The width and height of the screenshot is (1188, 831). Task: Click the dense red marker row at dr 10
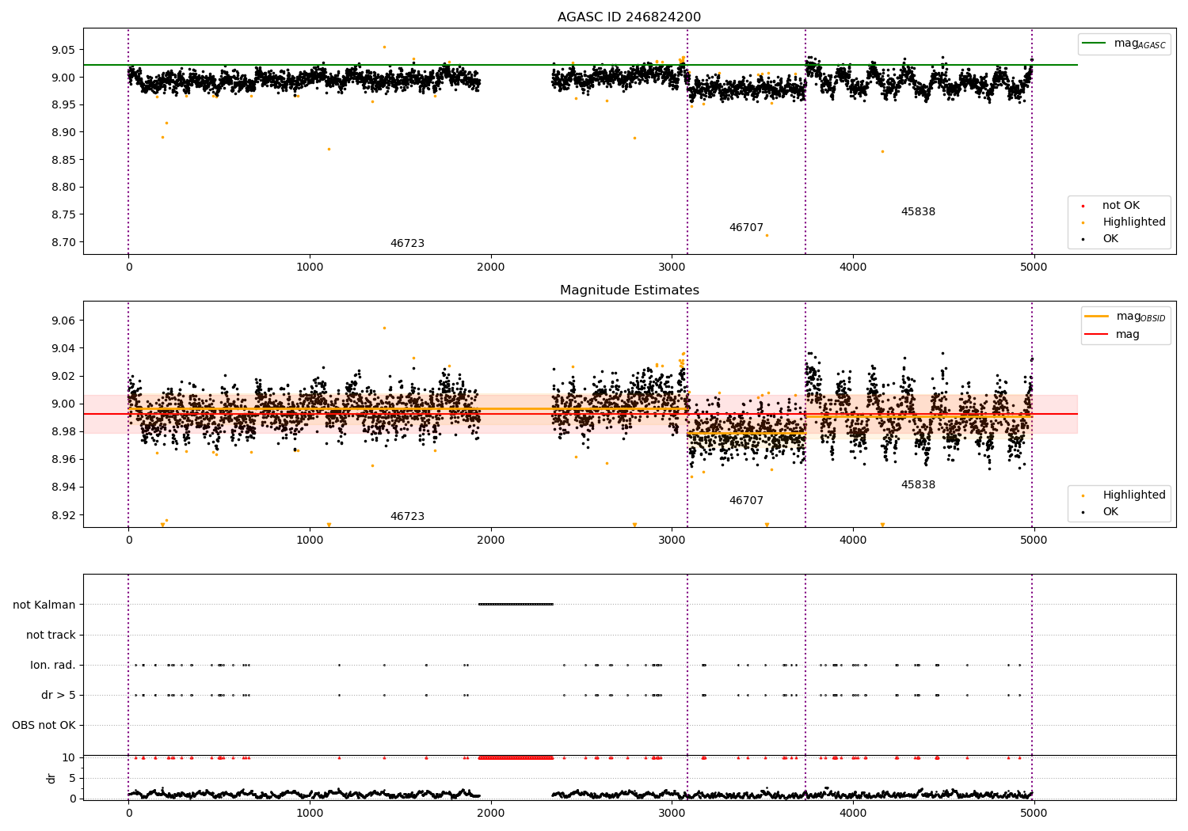[x=516, y=757]
